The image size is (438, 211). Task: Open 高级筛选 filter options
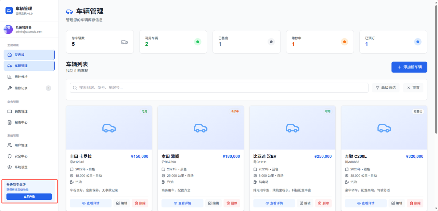click(386, 88)
